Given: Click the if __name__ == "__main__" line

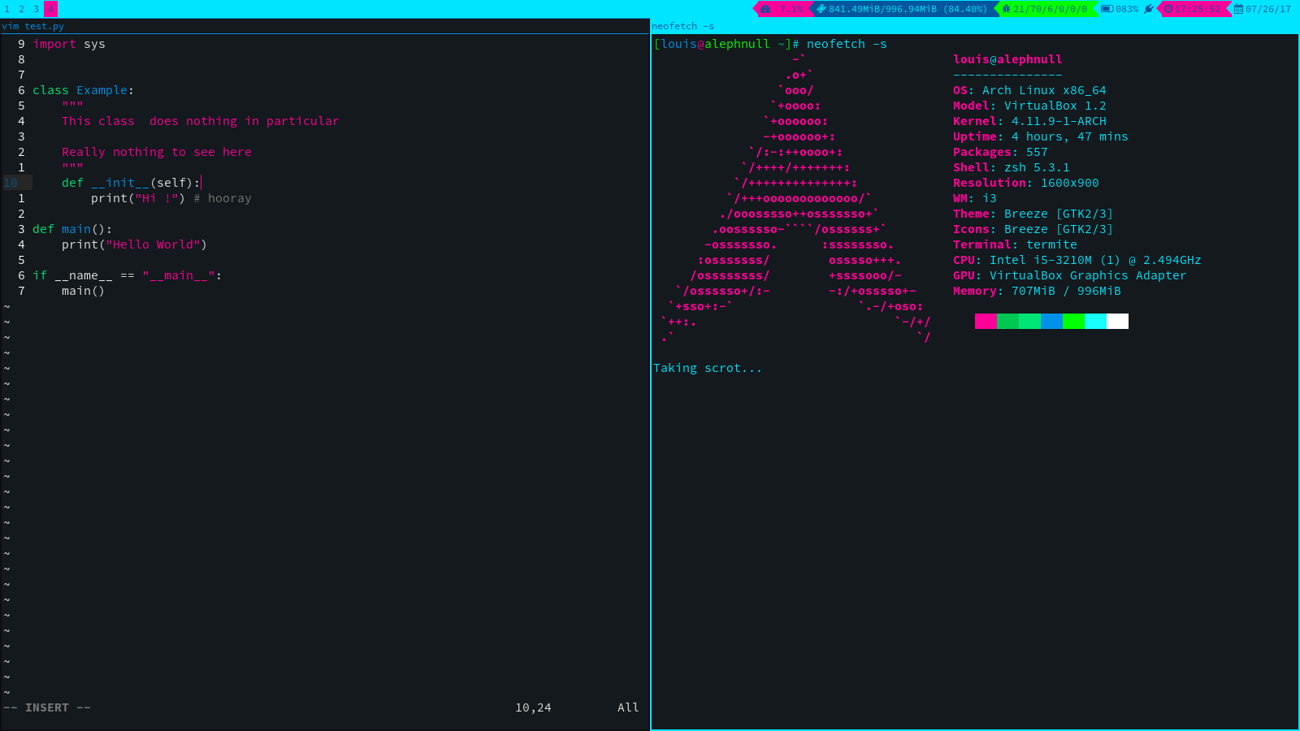Looking at the screenshot, I should pos(127,275).
